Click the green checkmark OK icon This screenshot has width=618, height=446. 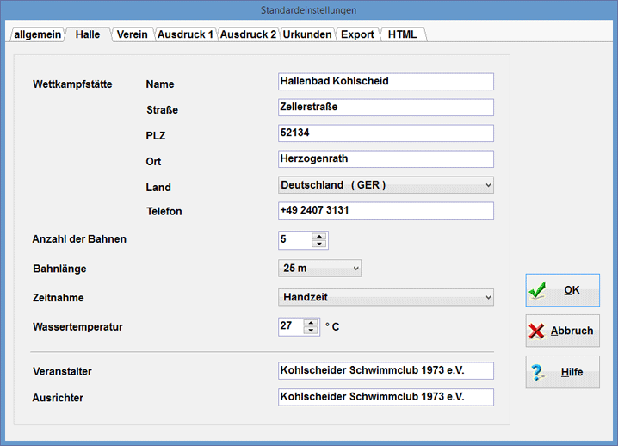[538, 291]
